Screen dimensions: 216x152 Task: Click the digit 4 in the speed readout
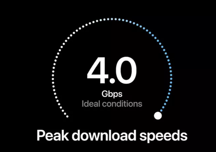pyautogui.click(x=98, y=70)
